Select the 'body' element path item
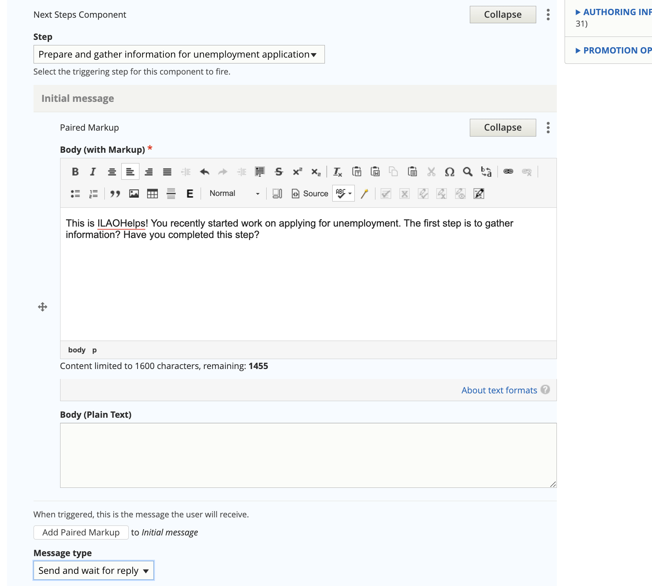The width and height of the screenshot is (652, 586). [x=77, y=350]
